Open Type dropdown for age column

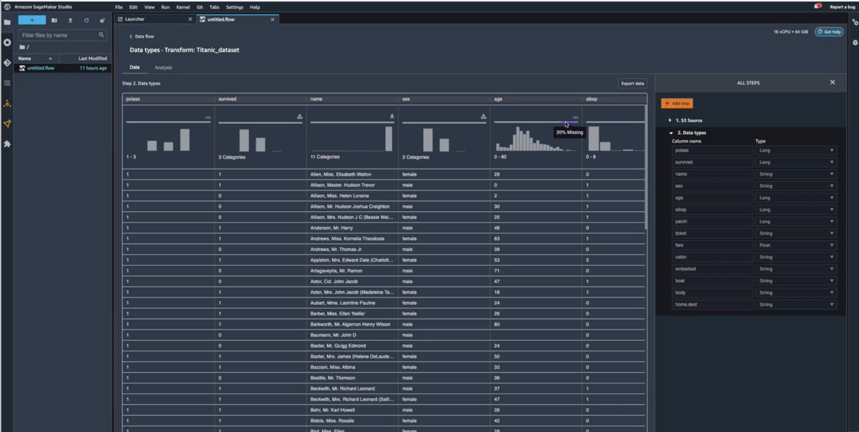click(796, 198)
